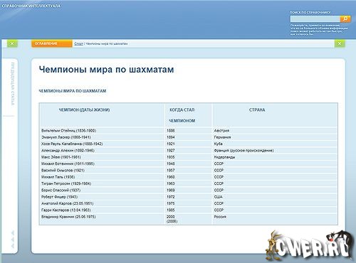Click the right green X button

point(340,43)
